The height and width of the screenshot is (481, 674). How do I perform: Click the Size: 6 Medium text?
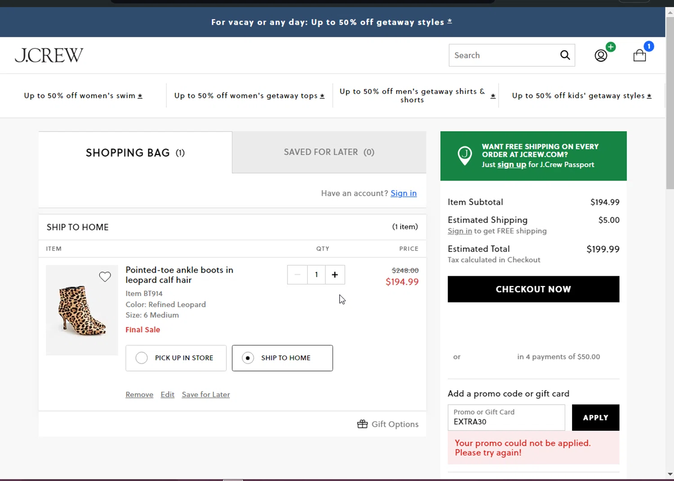pyautogui.click(x=152, y=315)
